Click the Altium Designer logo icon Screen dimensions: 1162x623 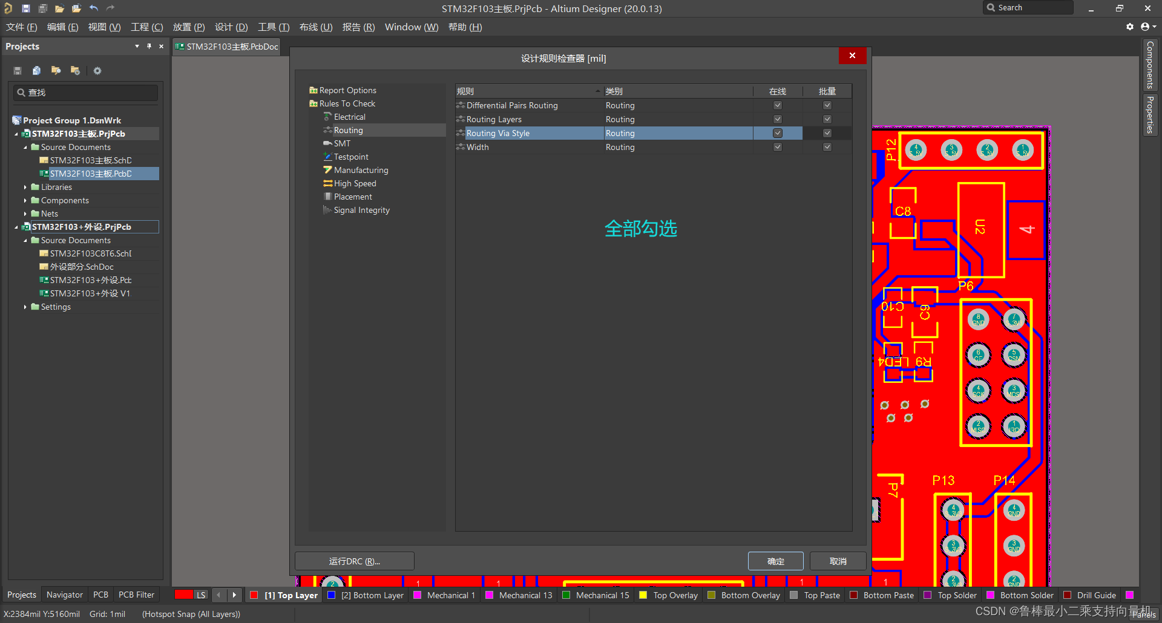pos(8,8)
